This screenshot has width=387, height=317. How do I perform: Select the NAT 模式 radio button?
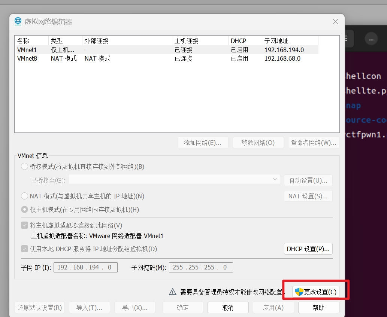coord(24,196)
